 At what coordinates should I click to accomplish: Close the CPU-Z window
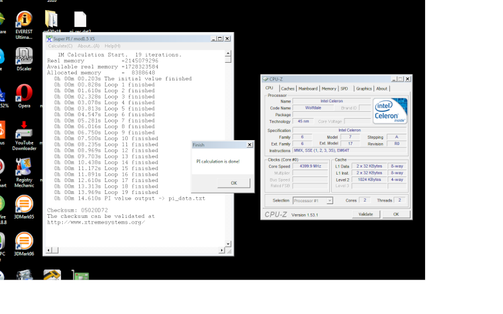tap(407, 79)
